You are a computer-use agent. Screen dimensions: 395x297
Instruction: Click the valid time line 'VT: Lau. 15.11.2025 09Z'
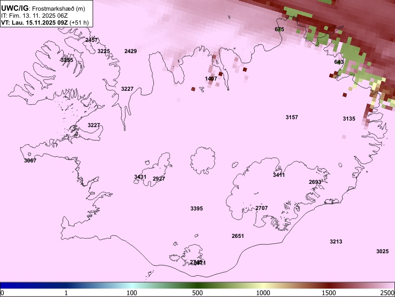(x=35, y=22)
